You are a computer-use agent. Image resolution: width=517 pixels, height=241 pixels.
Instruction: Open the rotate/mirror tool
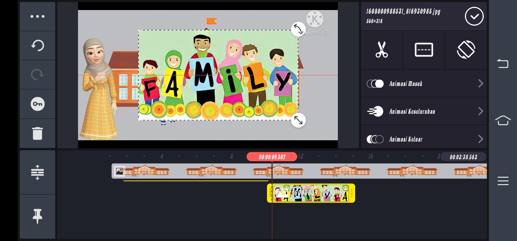point(466,50)
